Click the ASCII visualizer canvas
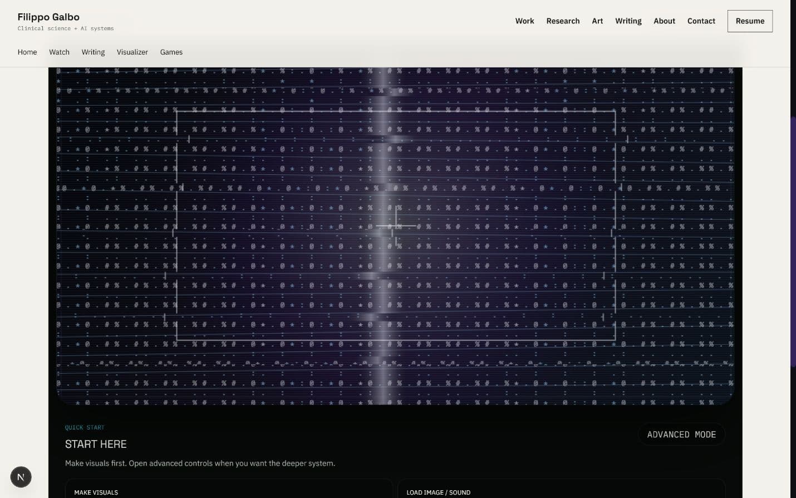 (x=395, y=236)
